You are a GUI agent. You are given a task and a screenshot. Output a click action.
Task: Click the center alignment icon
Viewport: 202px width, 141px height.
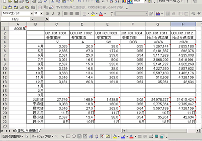pyautogui.click(x=71, y=14)
